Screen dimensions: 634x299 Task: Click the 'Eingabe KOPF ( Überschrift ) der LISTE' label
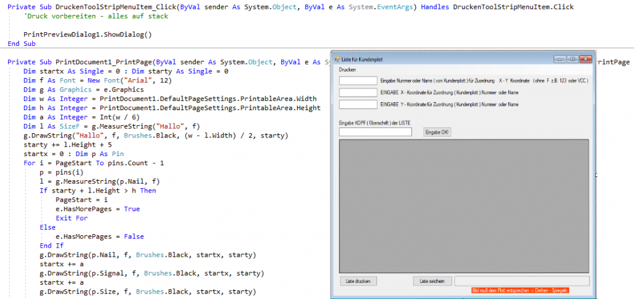(375, 123)
